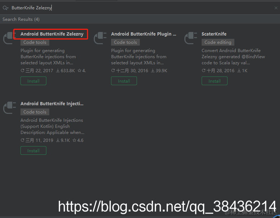Click update date 三月 11, 2019
280x218 pixels.
click(37, 140)
